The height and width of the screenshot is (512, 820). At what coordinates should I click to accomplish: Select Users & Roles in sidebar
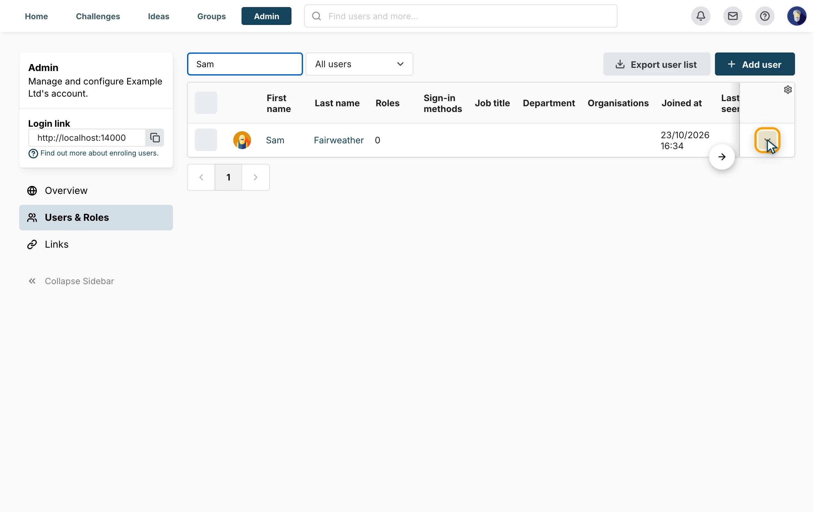(96, 217)
